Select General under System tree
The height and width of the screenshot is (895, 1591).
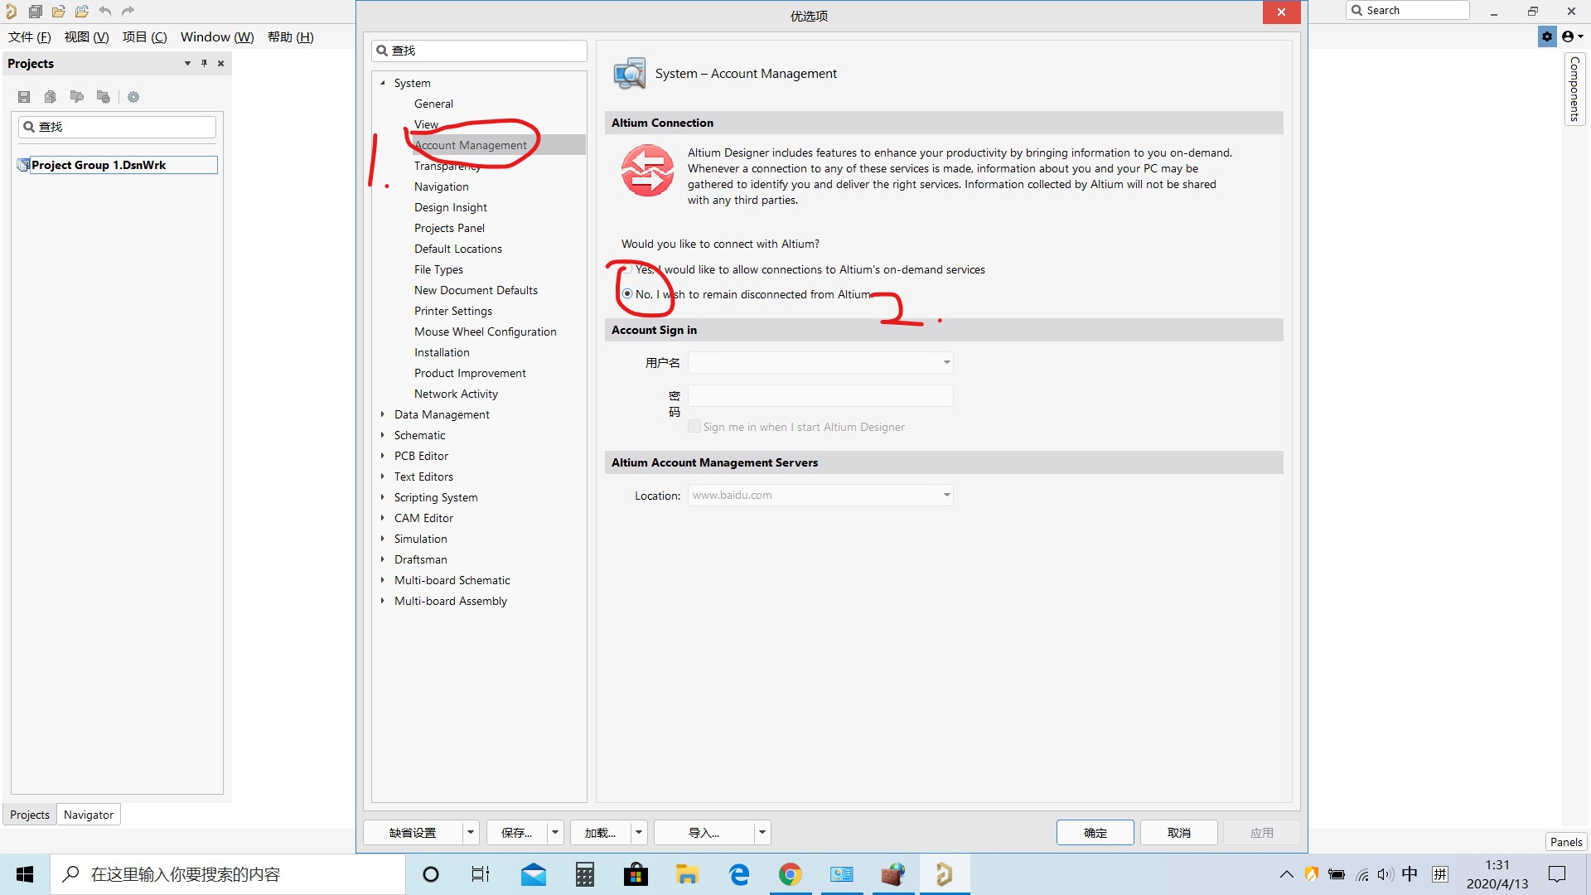pyautogui.click(x=433, y=104)
